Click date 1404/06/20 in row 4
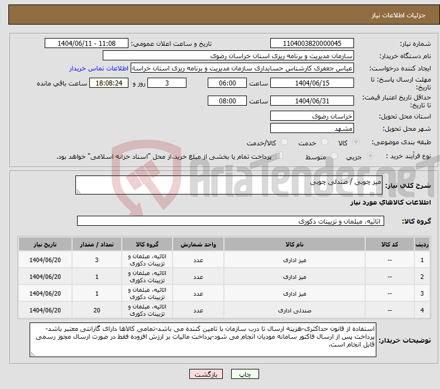 [x=45, y=310]
